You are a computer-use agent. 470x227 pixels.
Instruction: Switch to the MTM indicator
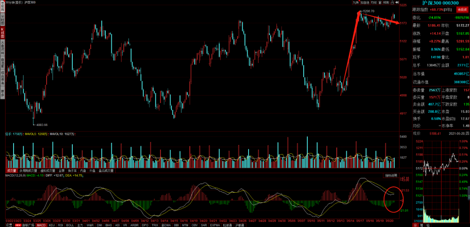click(x=185, y=225)
